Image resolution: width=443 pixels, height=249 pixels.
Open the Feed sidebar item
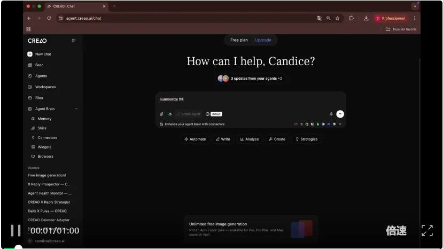pos(39,65)
